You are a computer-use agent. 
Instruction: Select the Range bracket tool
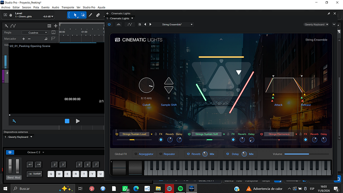click(69, 15)
